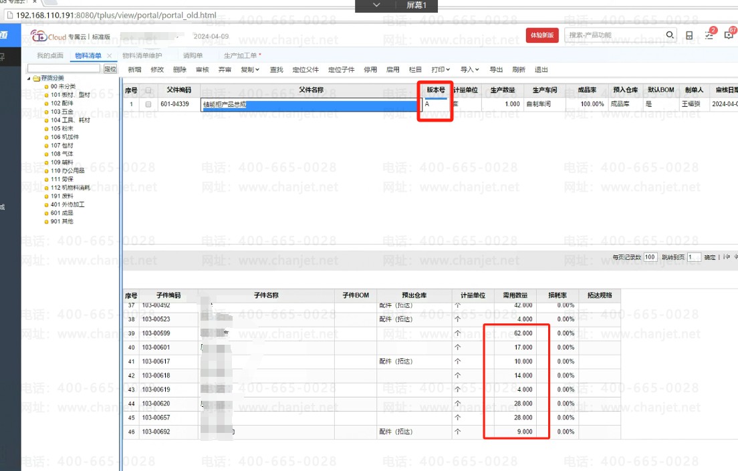Viewport: 738px width, 471px height.
Task: Click the 审核 toolbar button
Action: point(202,69)
